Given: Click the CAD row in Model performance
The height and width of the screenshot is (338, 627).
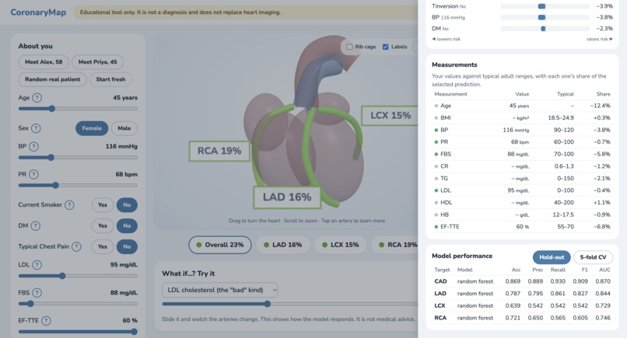Looking at the screenshot, I should pos(522,281).
